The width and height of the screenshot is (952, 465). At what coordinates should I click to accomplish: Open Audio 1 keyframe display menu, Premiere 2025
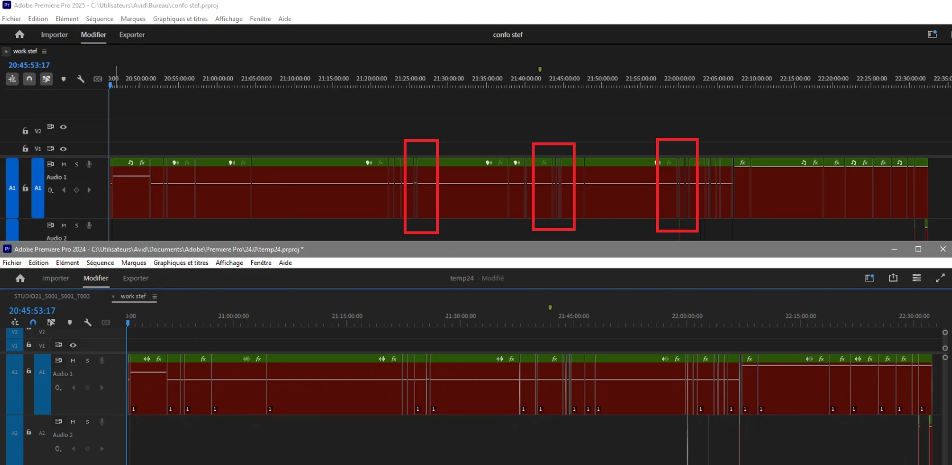coord(51,190)
